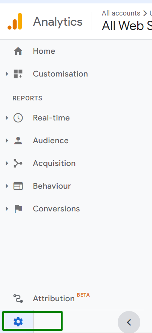This screenshot has width=152, height=333.
Task: Select the Real-time menu label
Action: coord(51,118)
